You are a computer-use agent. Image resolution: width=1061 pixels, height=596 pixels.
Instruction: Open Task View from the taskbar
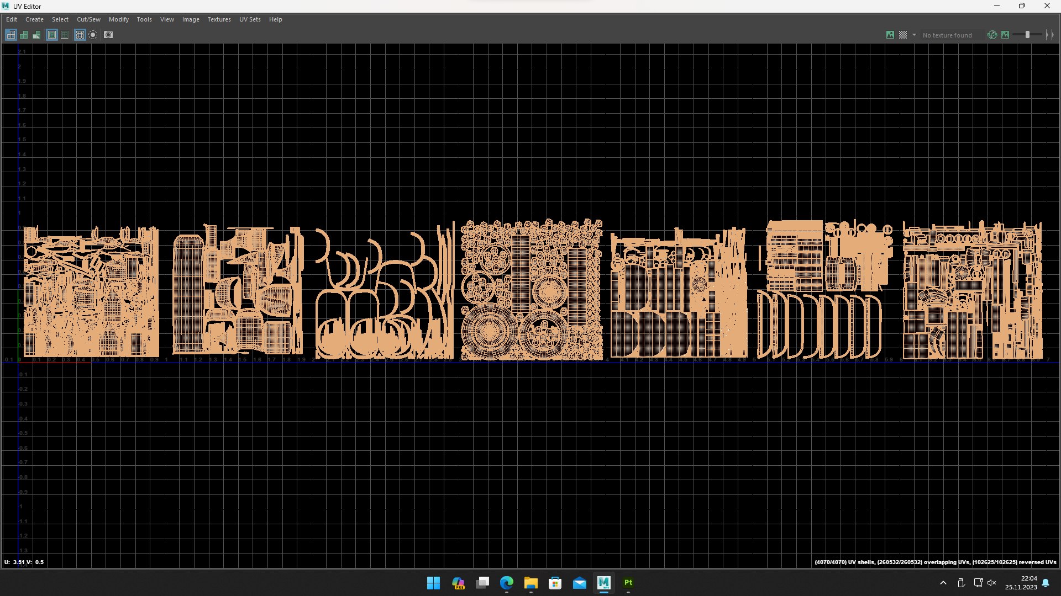click(482, 583)
